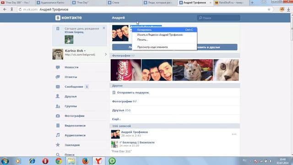
Task: Open the Аудиозаписи music note icon
Action: click(58, 135)
